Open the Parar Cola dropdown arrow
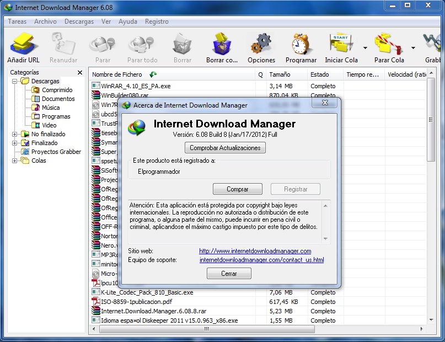445x342 pixels. [x=413, y=47]
